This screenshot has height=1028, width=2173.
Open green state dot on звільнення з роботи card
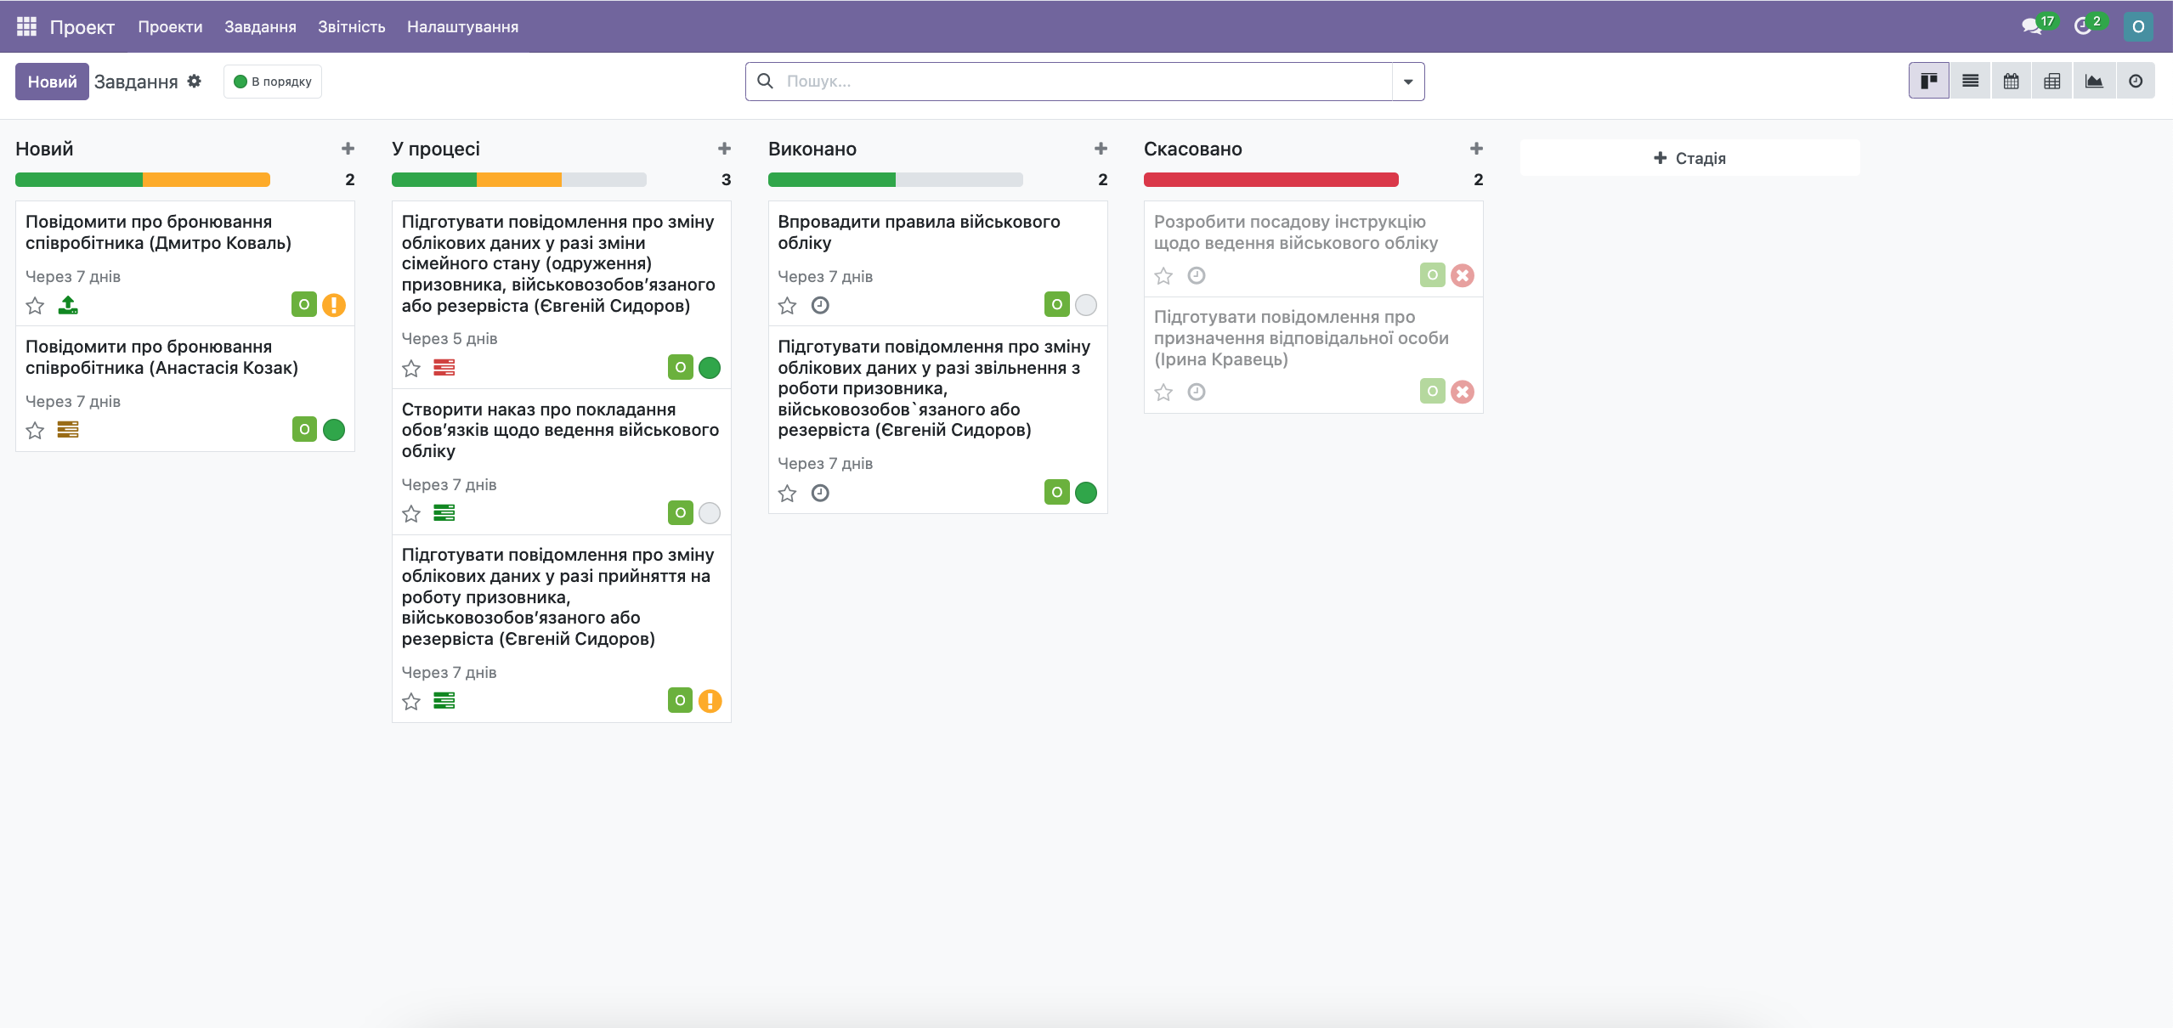point(1086,492)
